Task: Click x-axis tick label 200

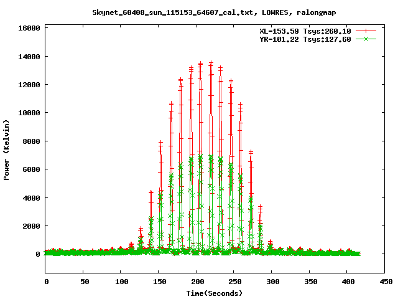Action: coord(198,282)
